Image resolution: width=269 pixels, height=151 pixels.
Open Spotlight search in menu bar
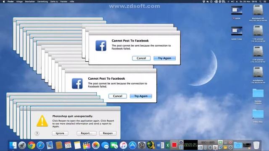click(x=260, y=2)
